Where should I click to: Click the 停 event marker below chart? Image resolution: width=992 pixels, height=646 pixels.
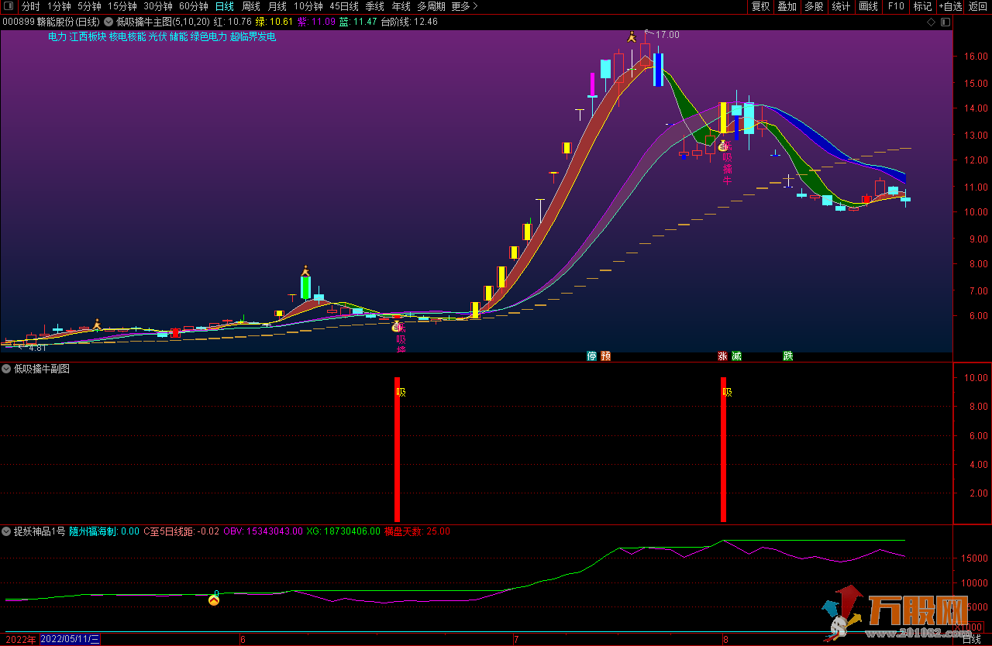pyautogui.click(x=592, y=356)
